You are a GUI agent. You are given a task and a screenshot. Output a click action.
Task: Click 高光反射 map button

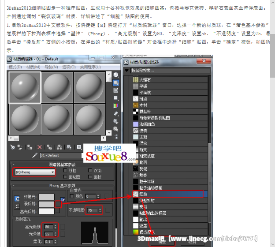coord(58,211)
